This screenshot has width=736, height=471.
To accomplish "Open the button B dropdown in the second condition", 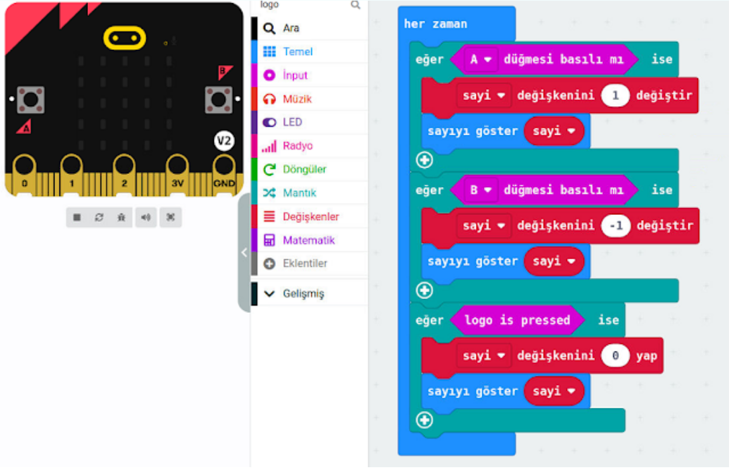I will coord(481,190).
